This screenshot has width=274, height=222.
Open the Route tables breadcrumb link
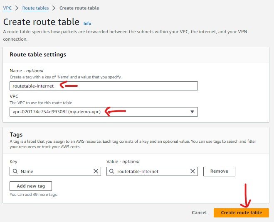[35, 8]
